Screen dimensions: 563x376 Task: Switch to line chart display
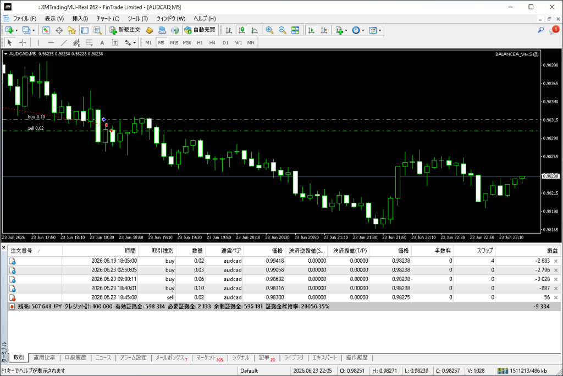click(255, 31)
